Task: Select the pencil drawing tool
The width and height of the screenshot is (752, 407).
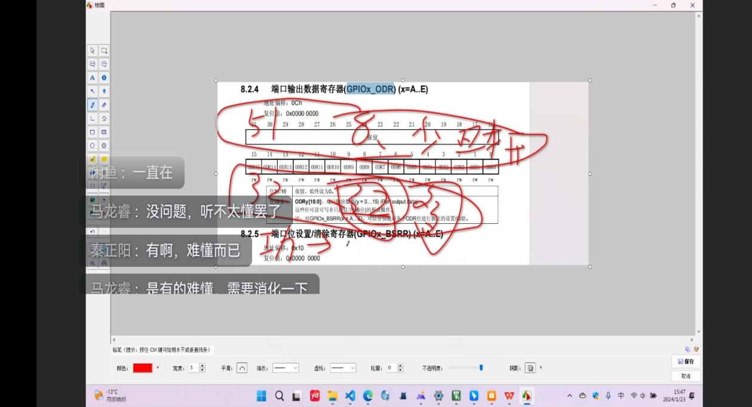Action: 93,105
